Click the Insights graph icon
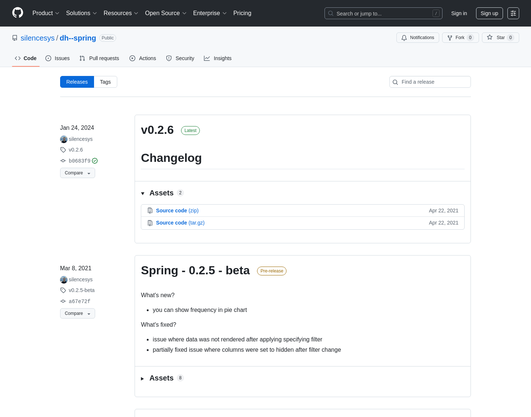The height and width of the screenshot is (417, 531). (x=207, y=58)
